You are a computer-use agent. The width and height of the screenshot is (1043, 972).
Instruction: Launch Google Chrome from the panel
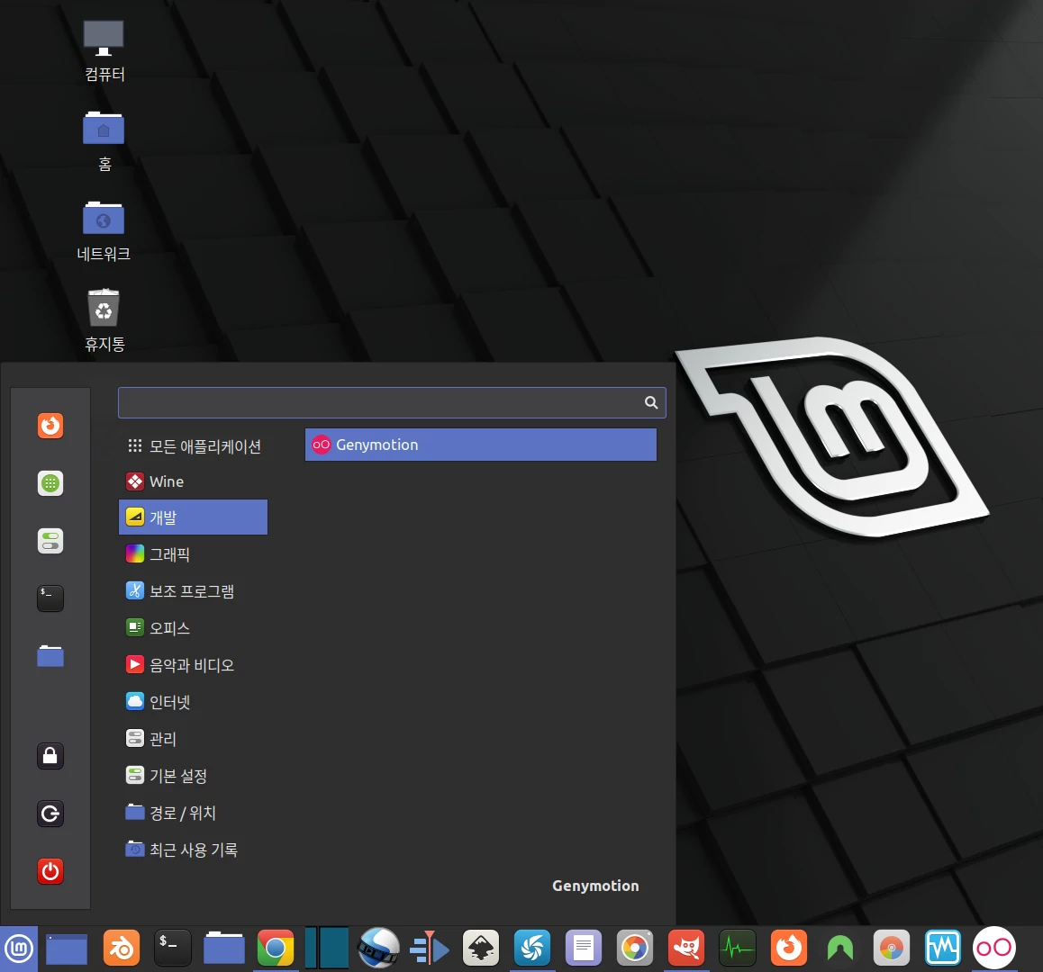click(x=276, y=949)
